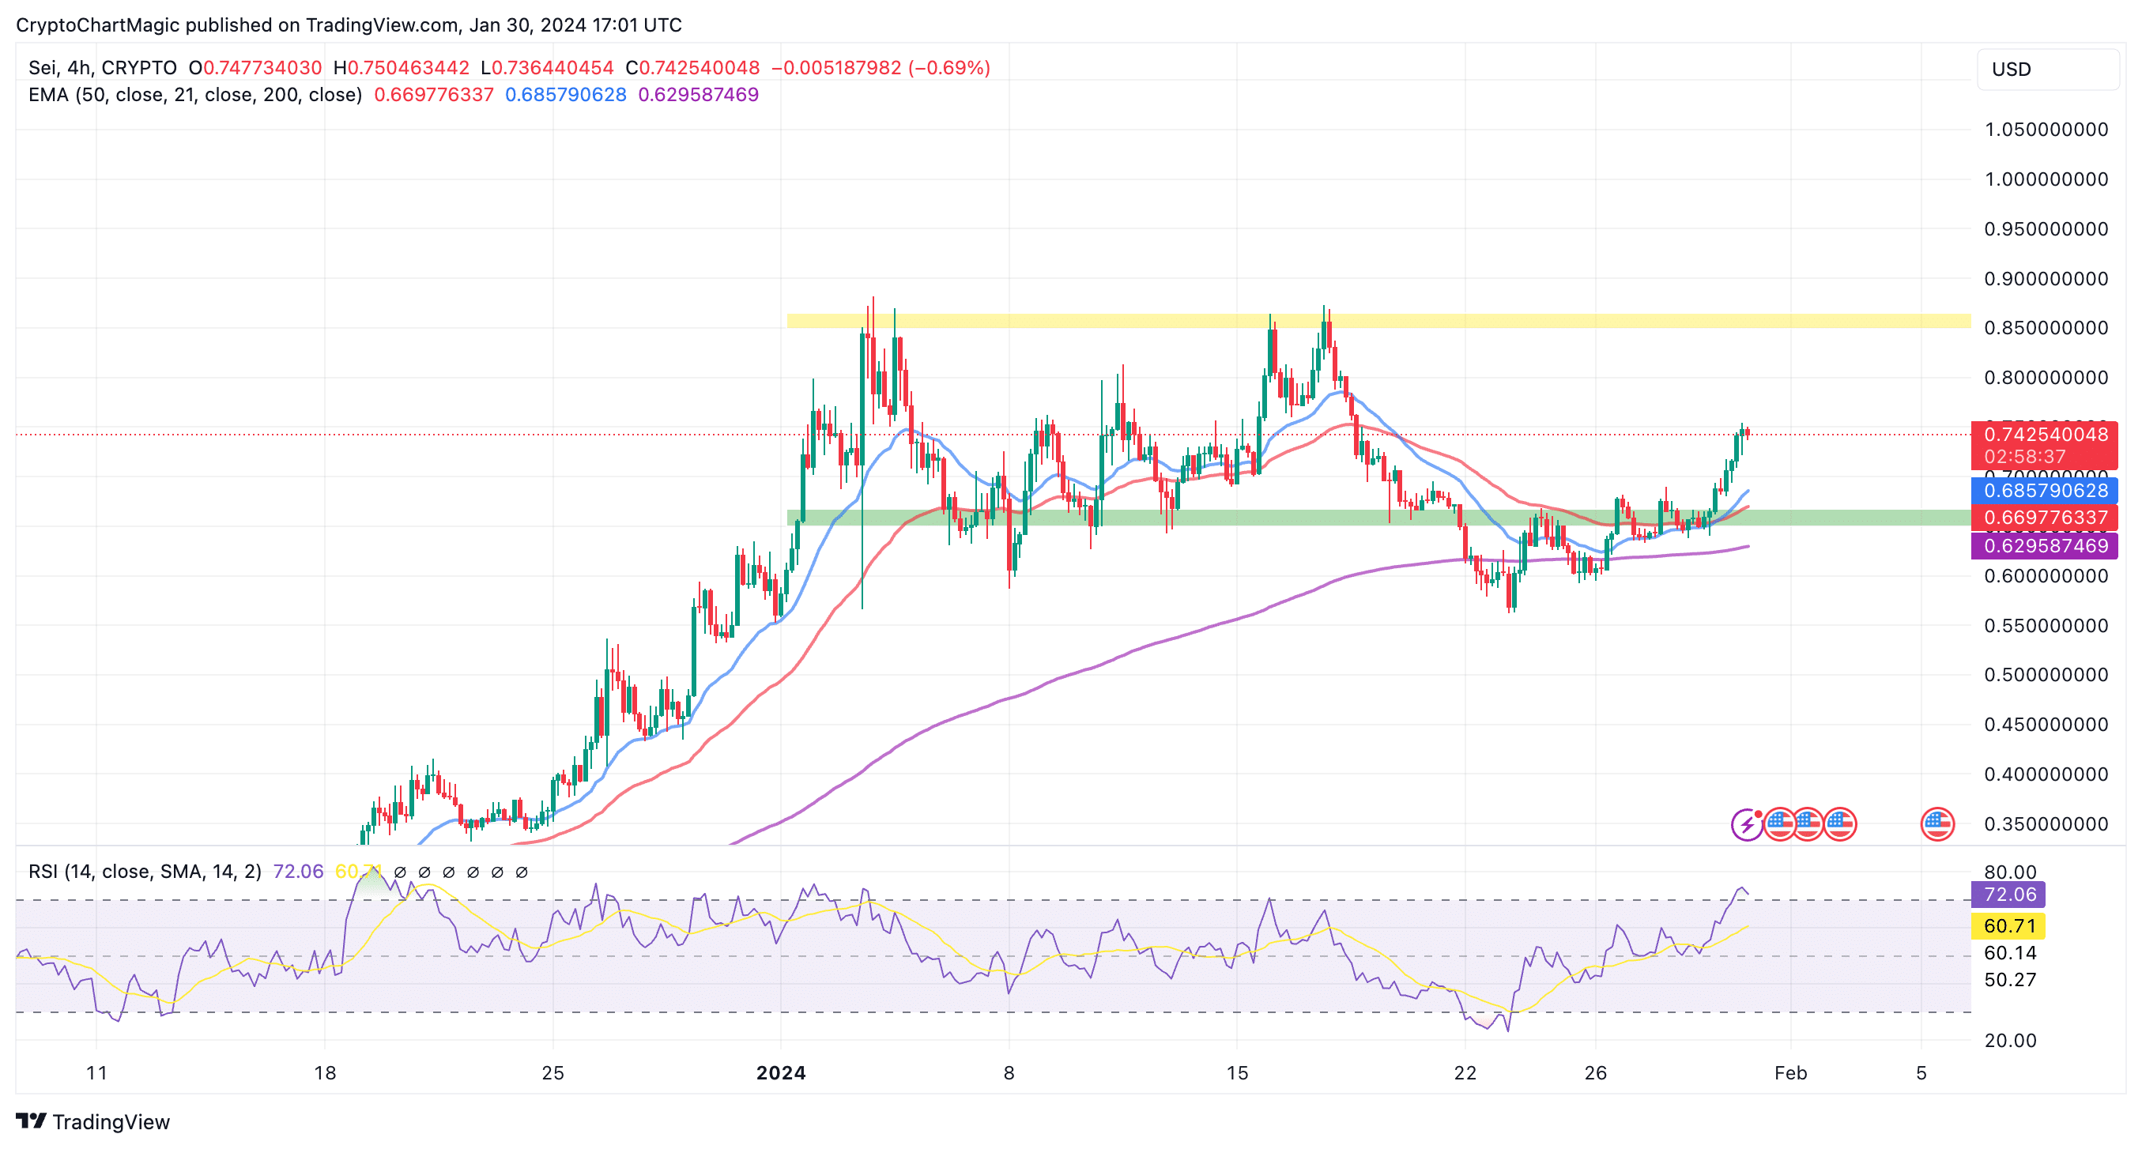Click the '15' label on the date axis
Screen dimensions: 2142x1149
click(x=1237, y=1072)
